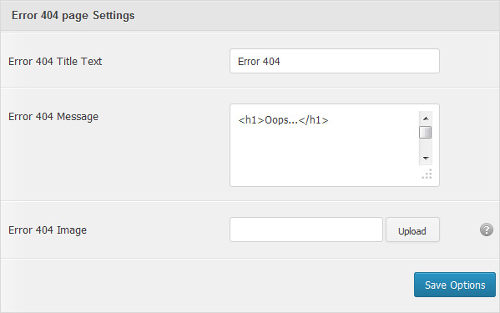The image size is (500, 313).
Task: Click inside the word Oops in message
Action: pyautogui.click(x=277, y=120)
